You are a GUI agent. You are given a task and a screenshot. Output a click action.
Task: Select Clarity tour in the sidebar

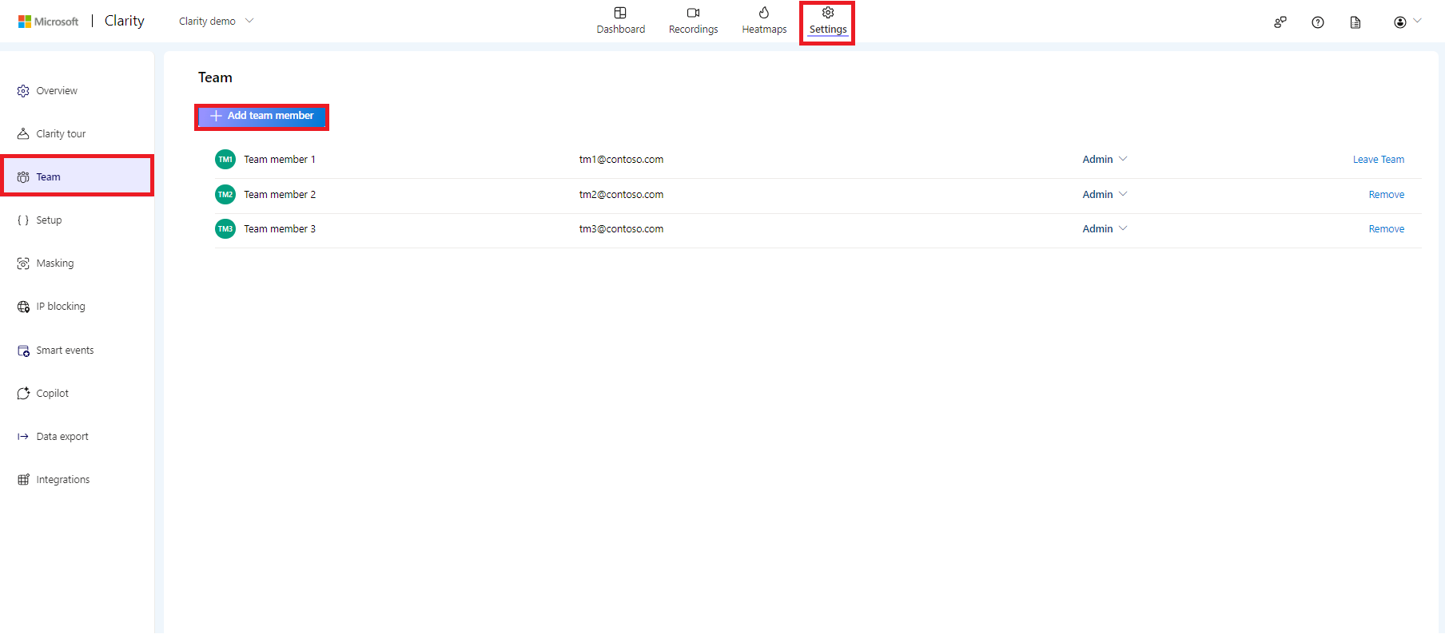tap(61, 134)
